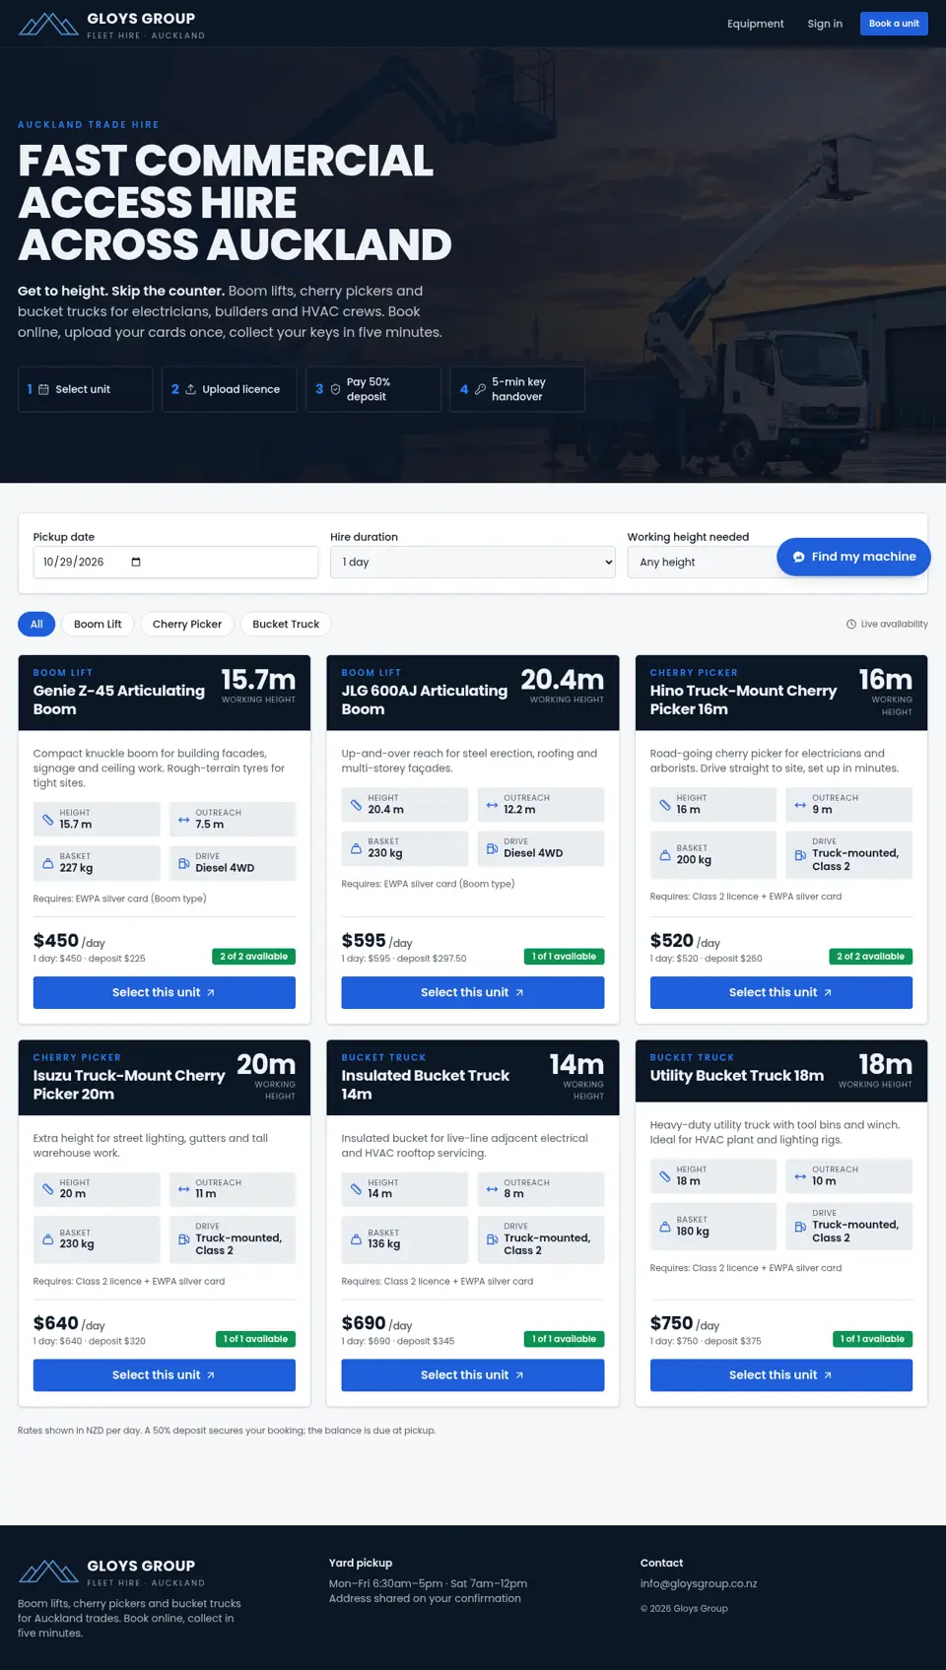Click drive fuel icon on JLG 600AJ card
The height and width of the screenshot is (1670, 946).
(x=492, y=848)
